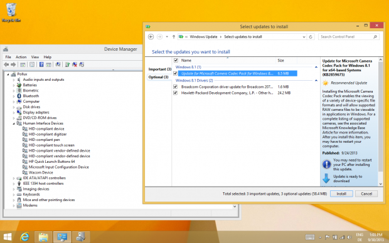The width and height of the screenshot is (389, 243).
Task: Click scroll-down arrow in Device Manager tree
Action: (235, 206)
